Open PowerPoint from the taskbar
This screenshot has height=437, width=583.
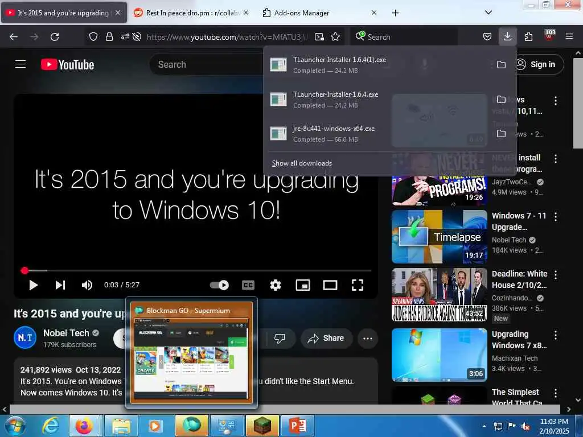tap(297, 426)
